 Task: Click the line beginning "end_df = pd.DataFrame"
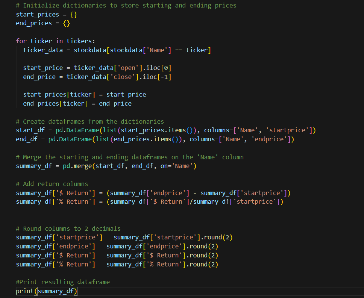click(x=155, y=139)
